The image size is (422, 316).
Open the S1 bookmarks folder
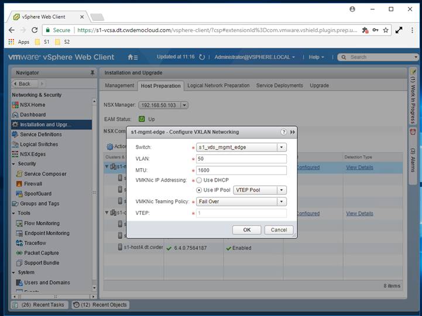(43, 42)
